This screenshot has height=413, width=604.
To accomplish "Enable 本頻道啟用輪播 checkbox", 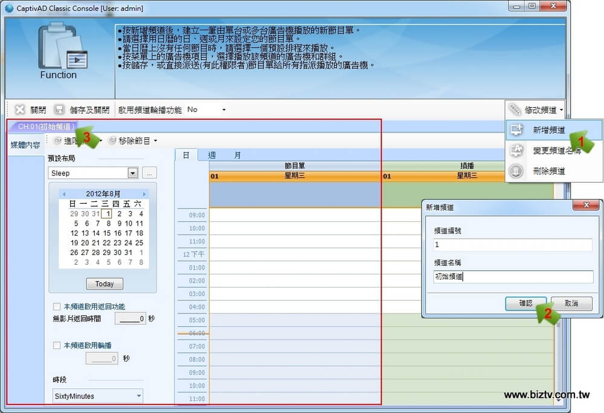I will (57, 345).
